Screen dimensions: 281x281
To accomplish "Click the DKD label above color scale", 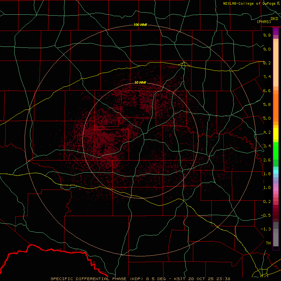I will (274, 19).
